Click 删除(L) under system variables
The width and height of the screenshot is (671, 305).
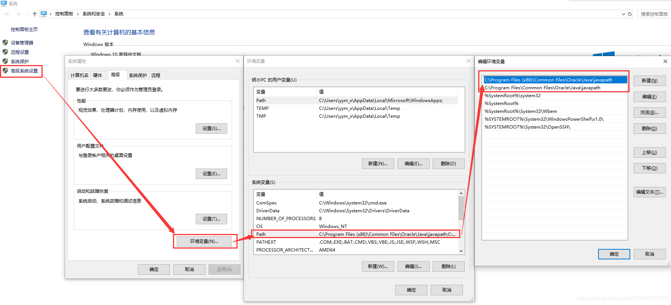tap(448, 267)
